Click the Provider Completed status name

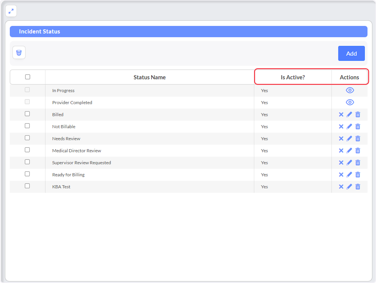[72, 102]
